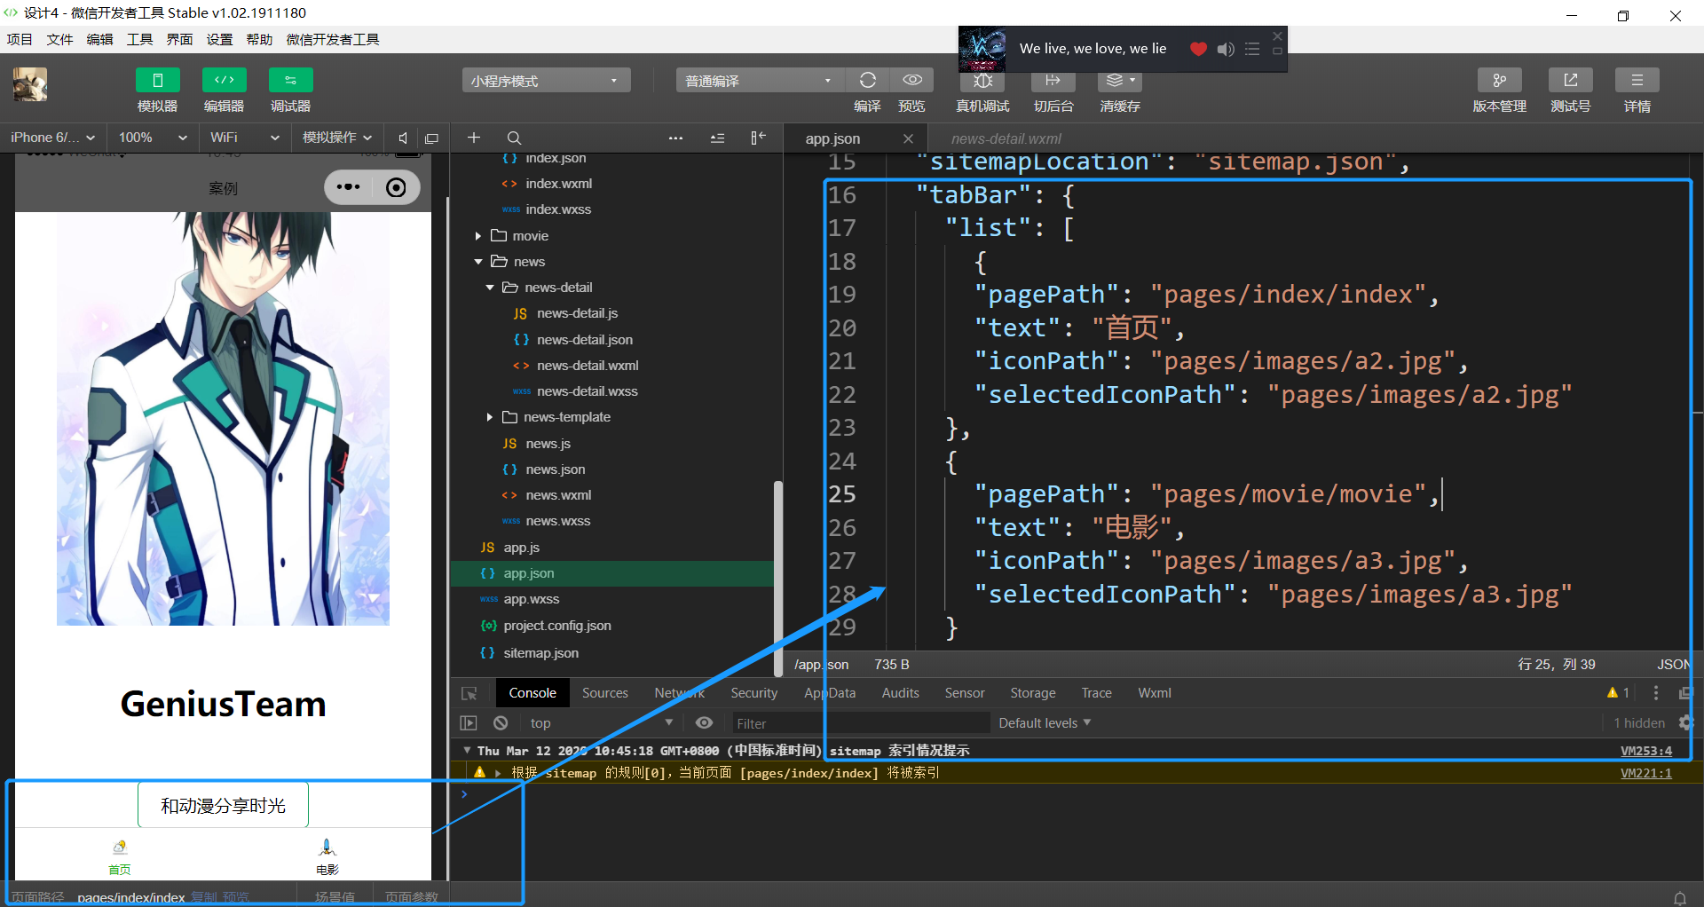Click the simulator capsule menu dots
Image resolution: width=1704 pixels, height=907 pixels.
tap(349, 187)
